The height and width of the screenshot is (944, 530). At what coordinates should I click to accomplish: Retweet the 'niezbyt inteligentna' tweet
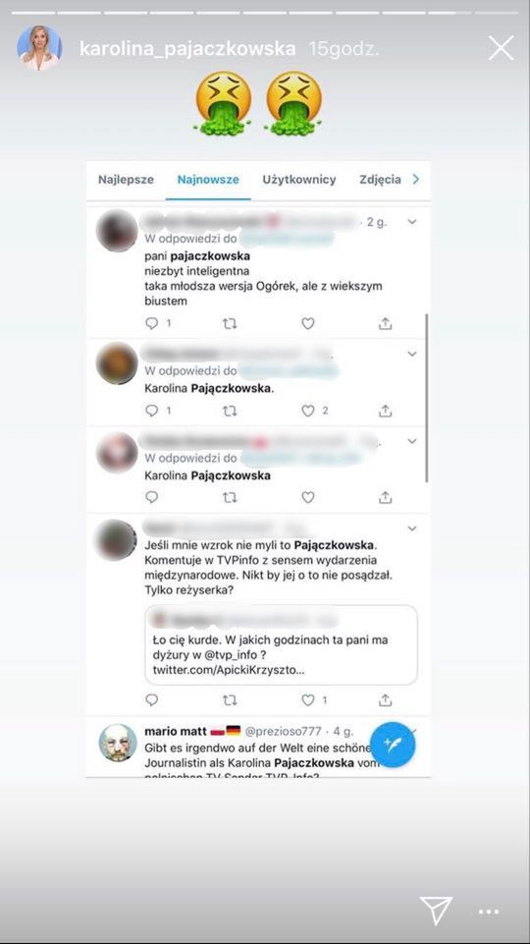click(230, 323)
